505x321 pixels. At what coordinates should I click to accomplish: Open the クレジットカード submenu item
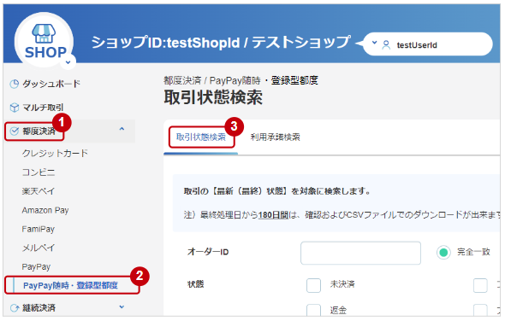[55, 154]
